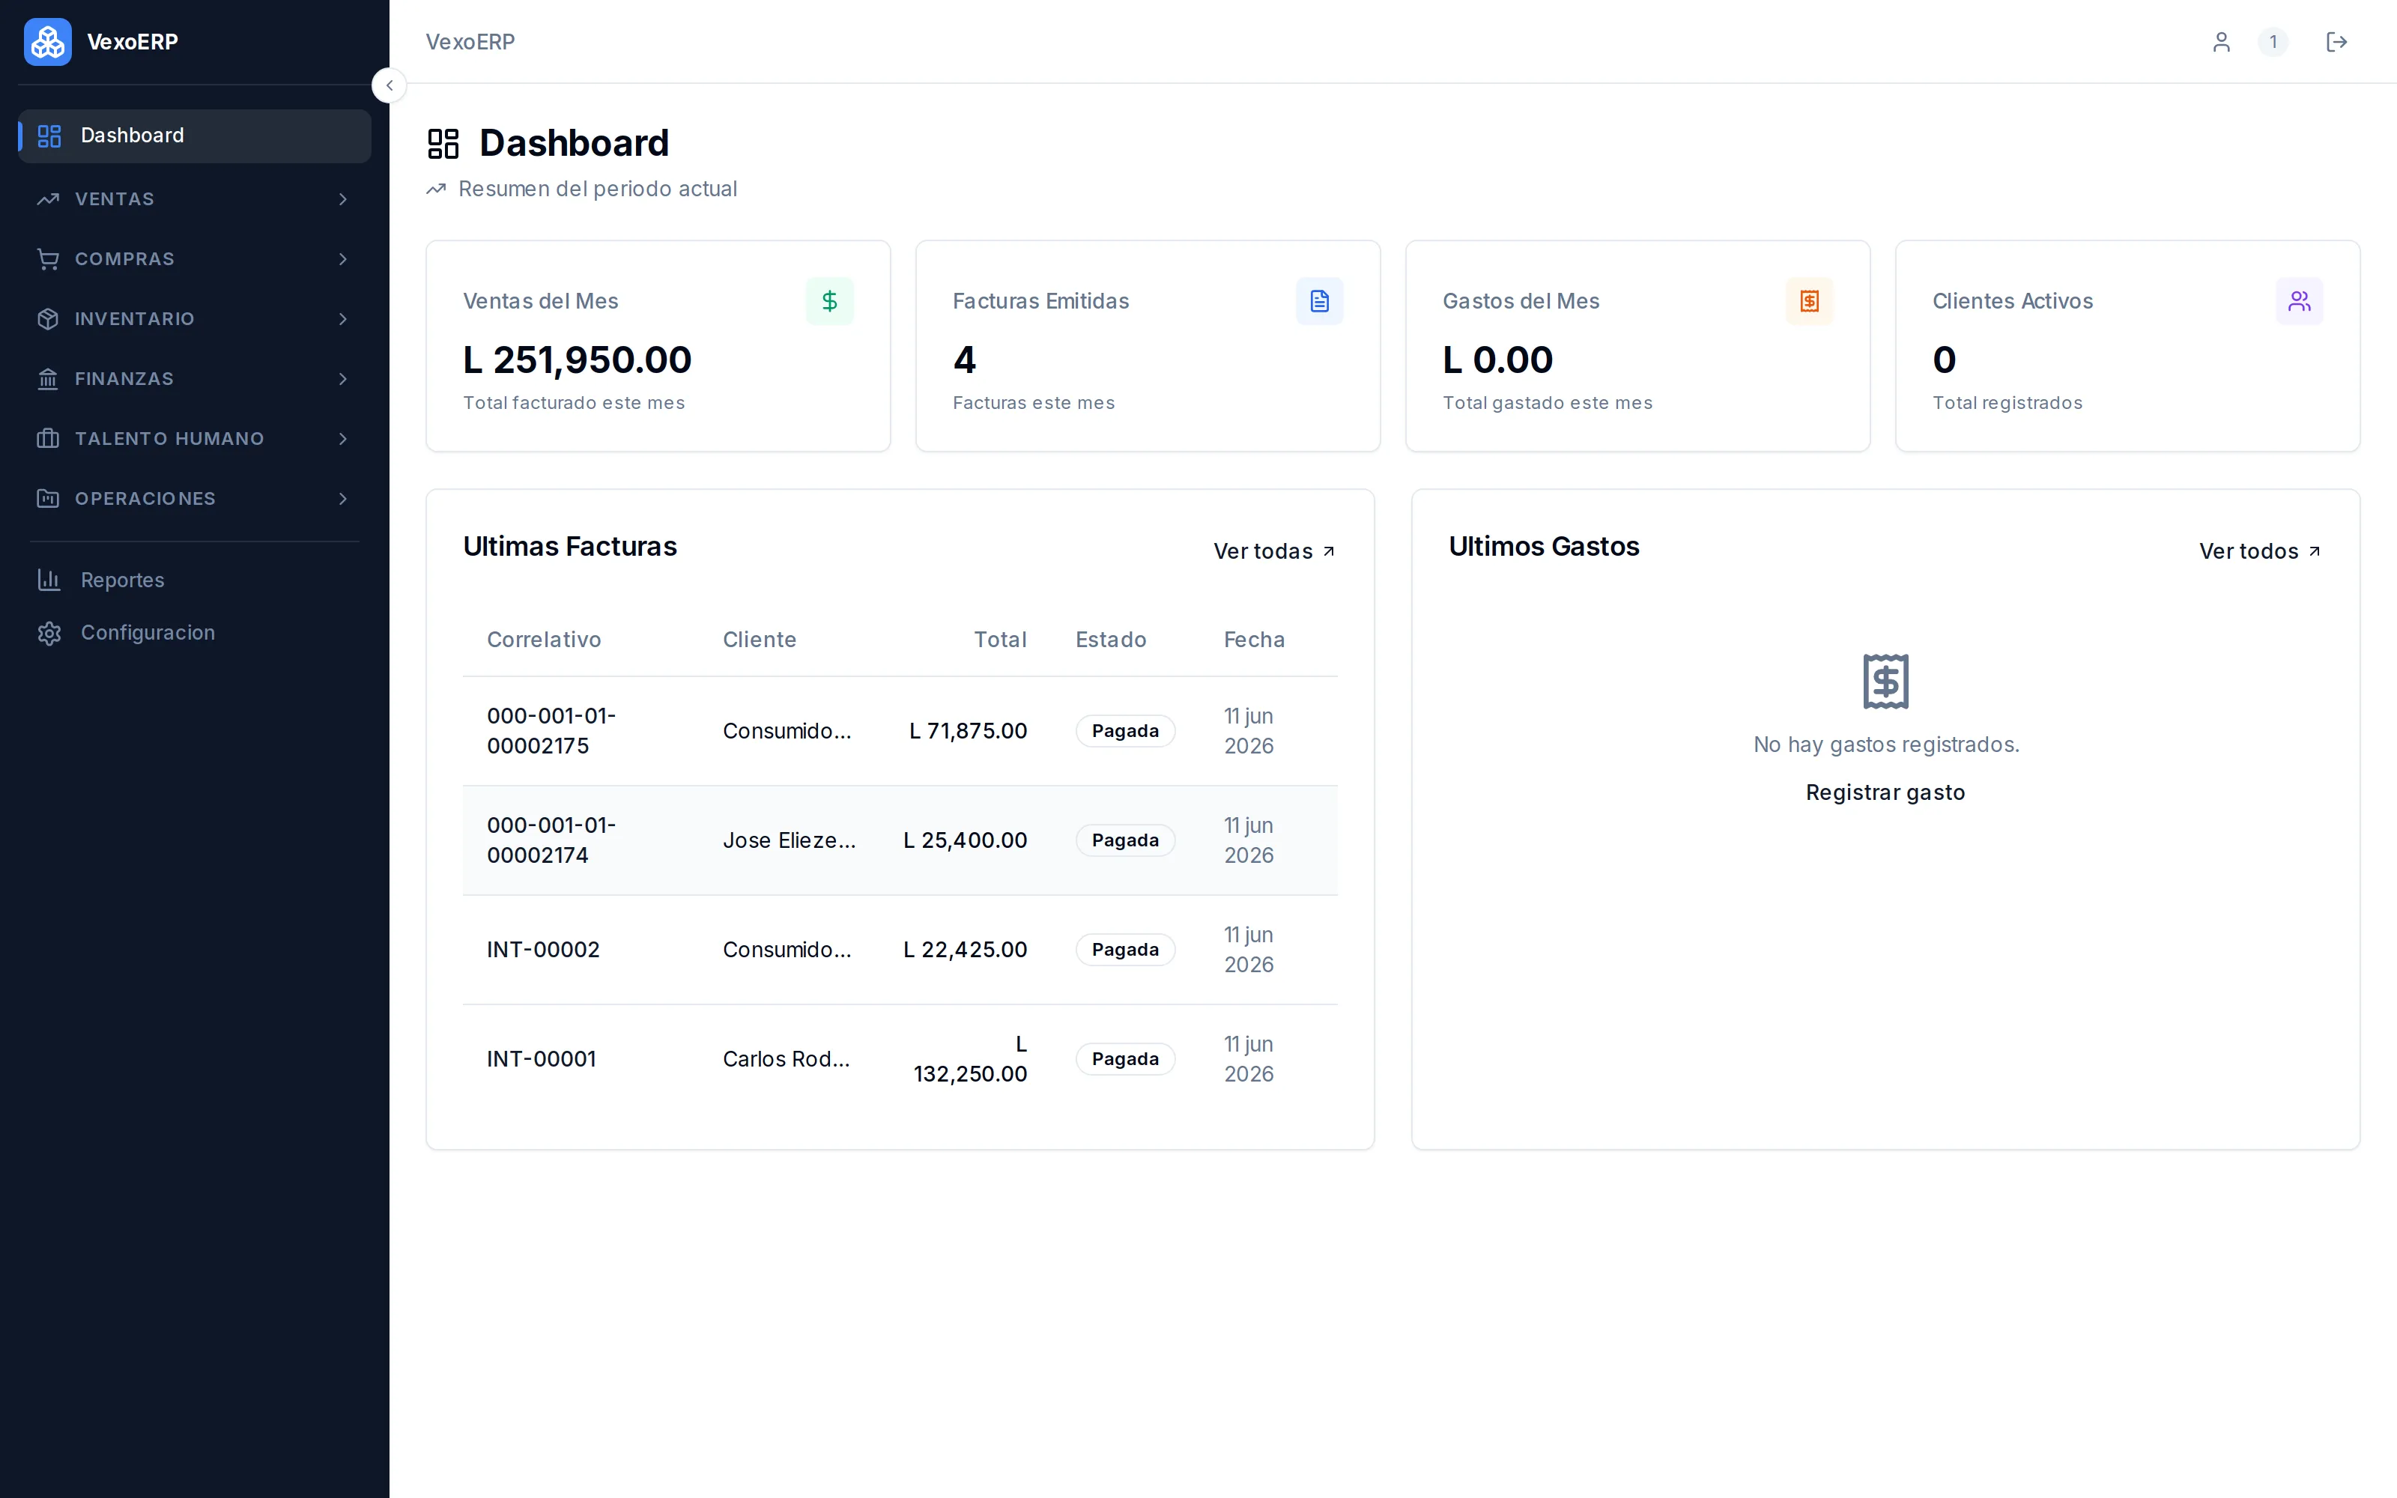Image resolution: width=2397 pixels, height=1498 pixels.
Task: Expand the OPERACIONES menu chevron
Action: click(343, 498)
